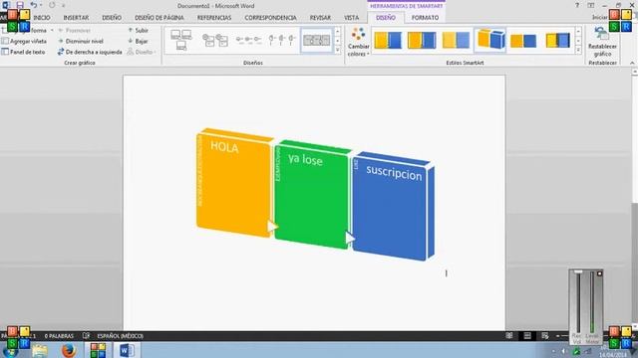This screenshot has height=358, width=638.
Task: Collapse the ribbon with the chevron
Action: (632, 63)
